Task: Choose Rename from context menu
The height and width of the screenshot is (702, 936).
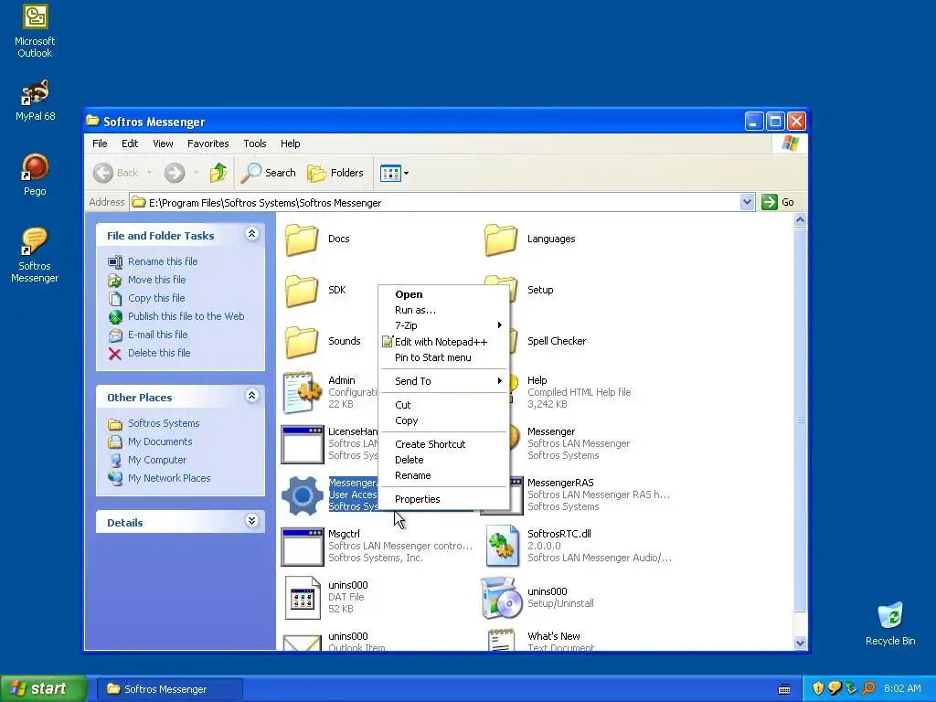Action: click(443, 475)
